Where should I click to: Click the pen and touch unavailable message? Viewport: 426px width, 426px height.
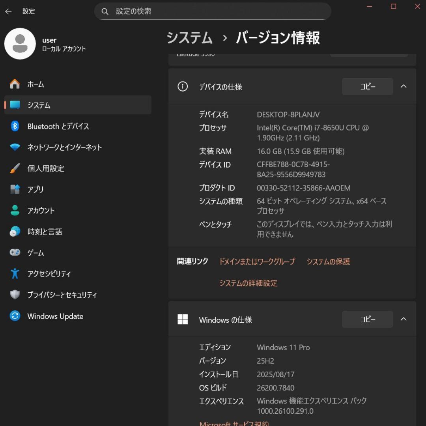coord(324,229)
